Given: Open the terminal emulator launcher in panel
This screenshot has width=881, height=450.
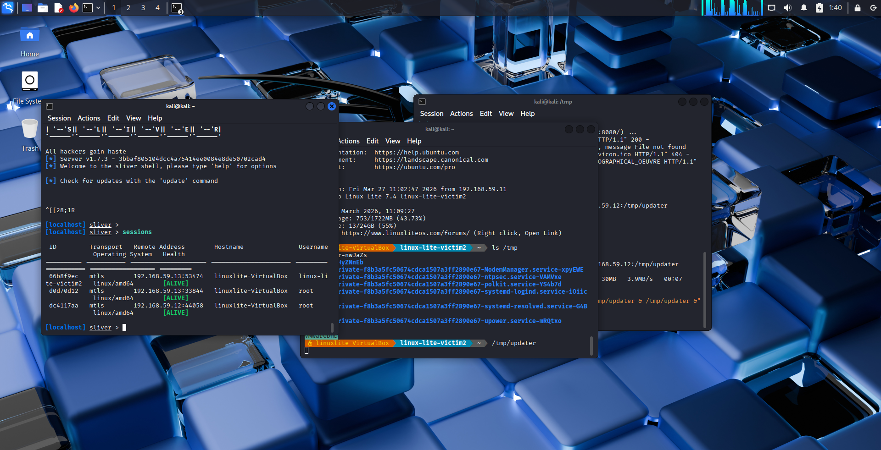Looking at the screenshot, I should (88, 8).
